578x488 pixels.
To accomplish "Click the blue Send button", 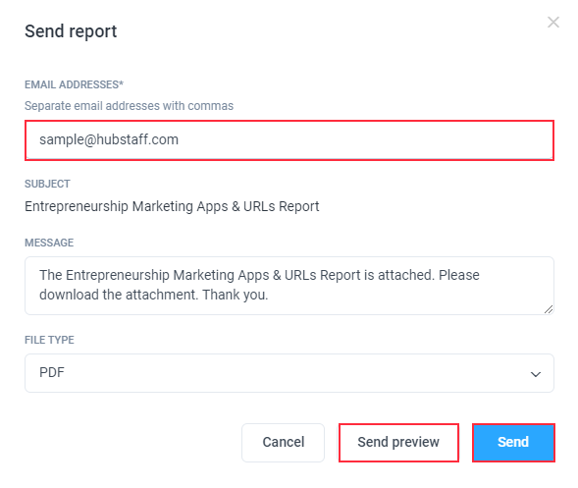I will (x=513, y=442).
